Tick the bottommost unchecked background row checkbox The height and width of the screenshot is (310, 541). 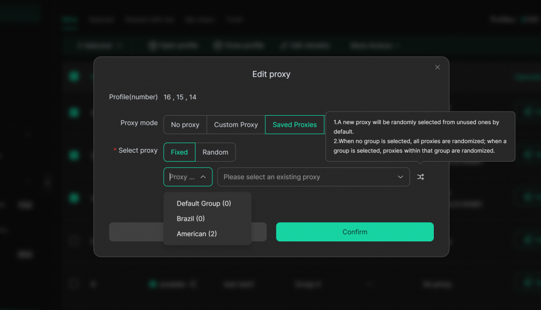pyautogui.click(x=74, y=284)
